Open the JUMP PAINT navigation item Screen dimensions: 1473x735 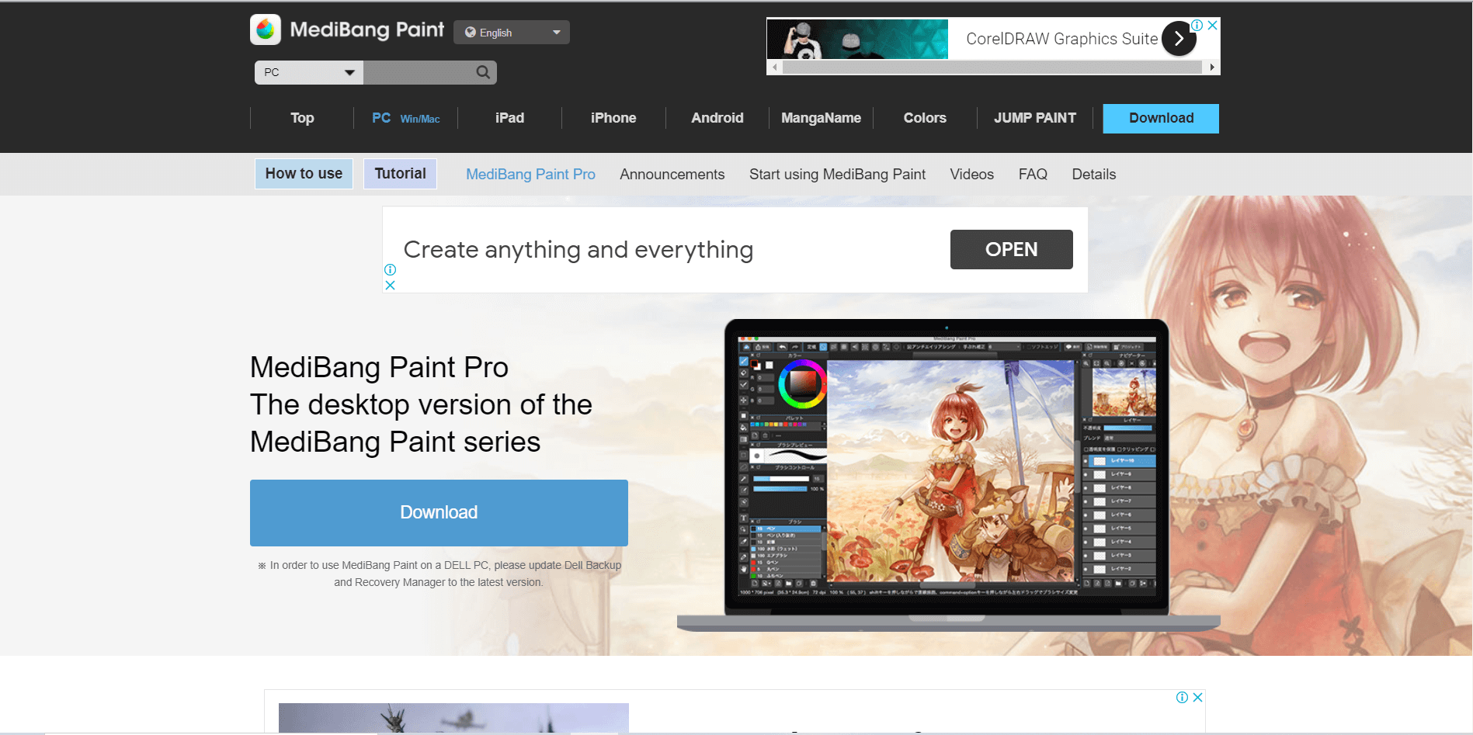(1035, 118)
